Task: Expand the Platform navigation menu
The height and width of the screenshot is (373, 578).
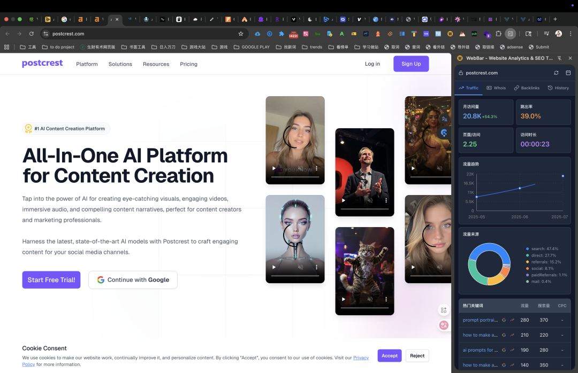Action: 87,64
